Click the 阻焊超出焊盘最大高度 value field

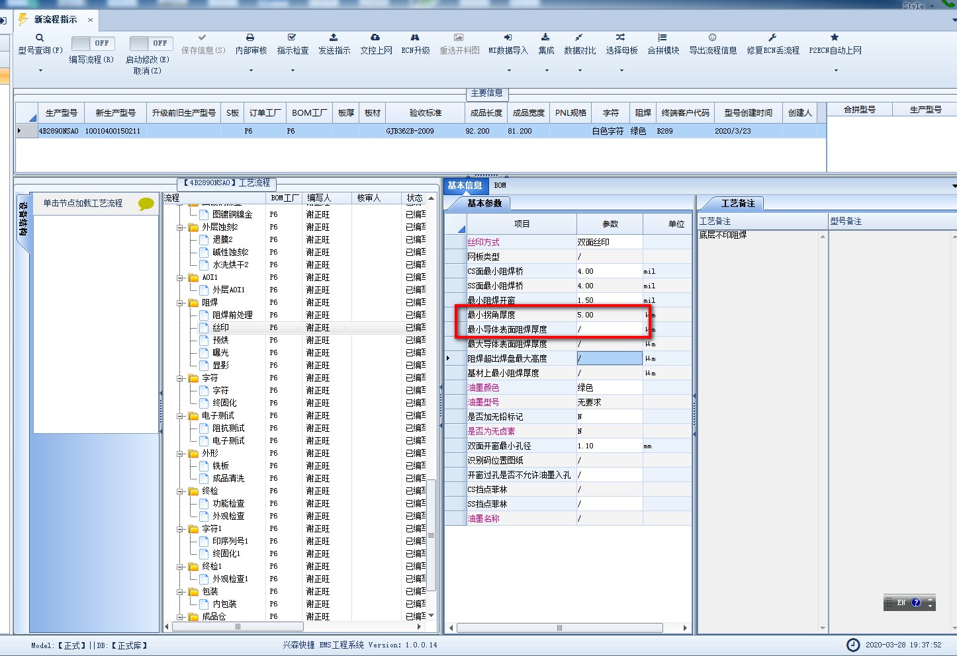click(x=610, y=358)
